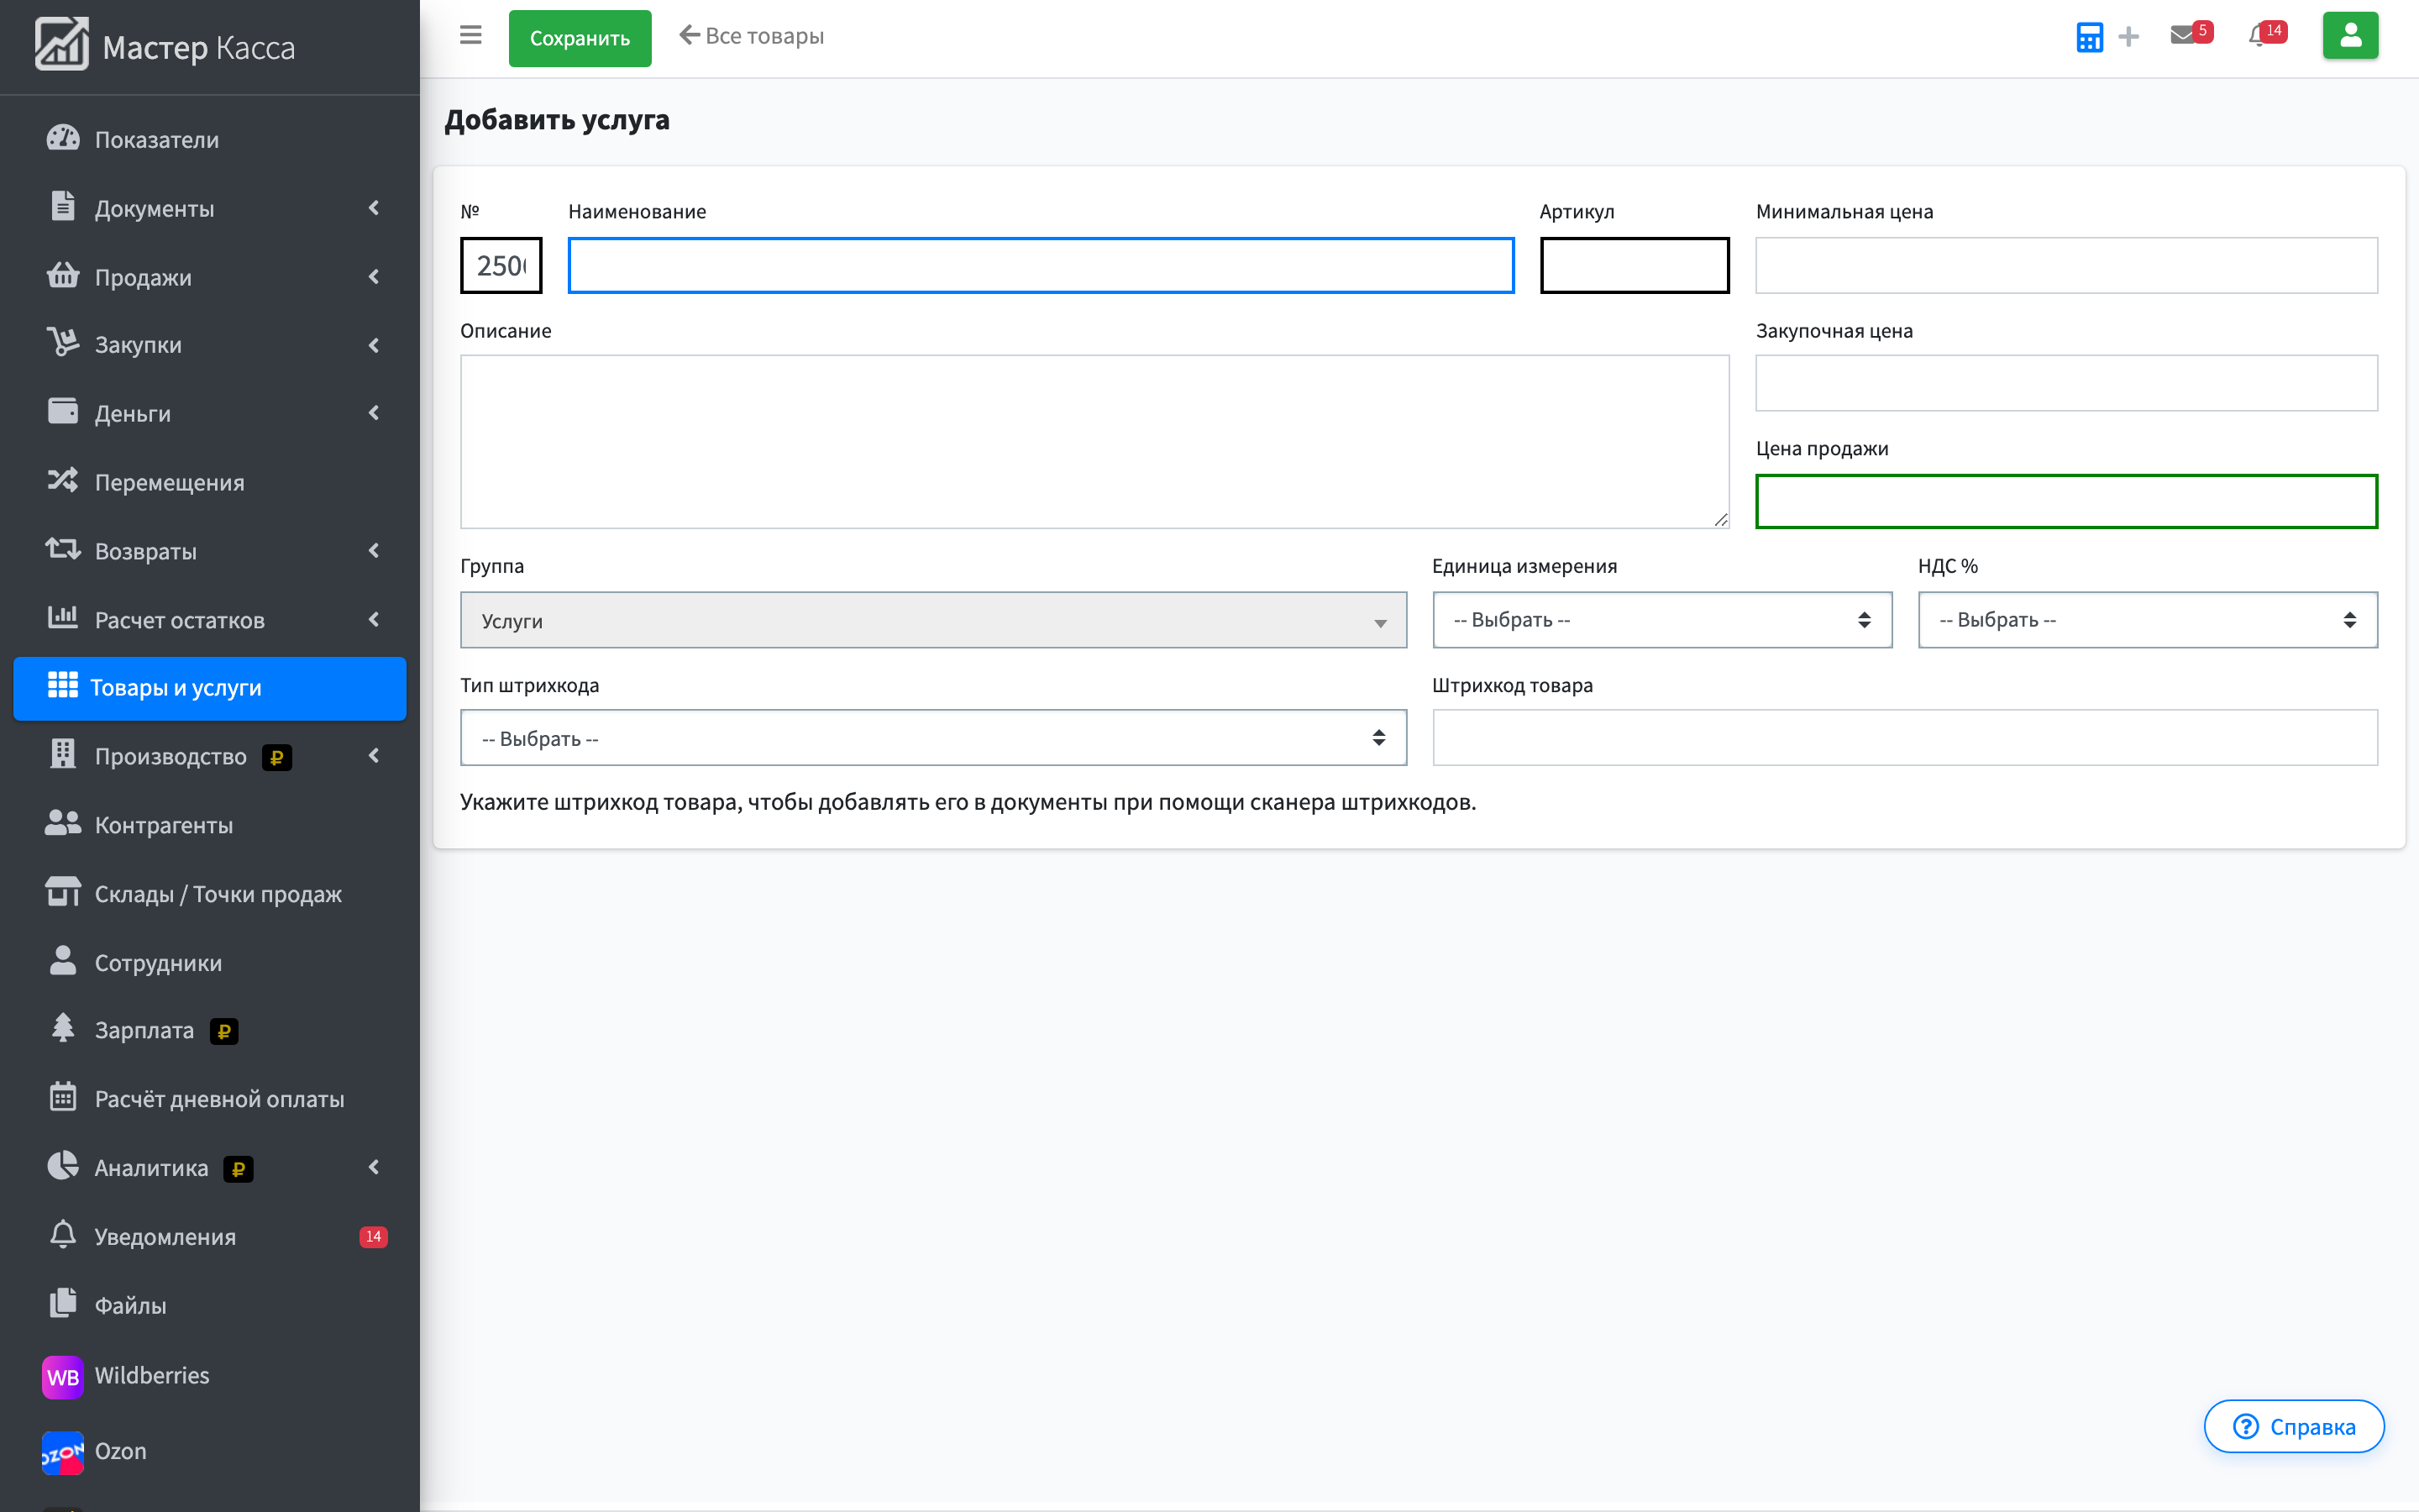Toggle the hamburger sidebar menu icon

[x=471, y=36]
